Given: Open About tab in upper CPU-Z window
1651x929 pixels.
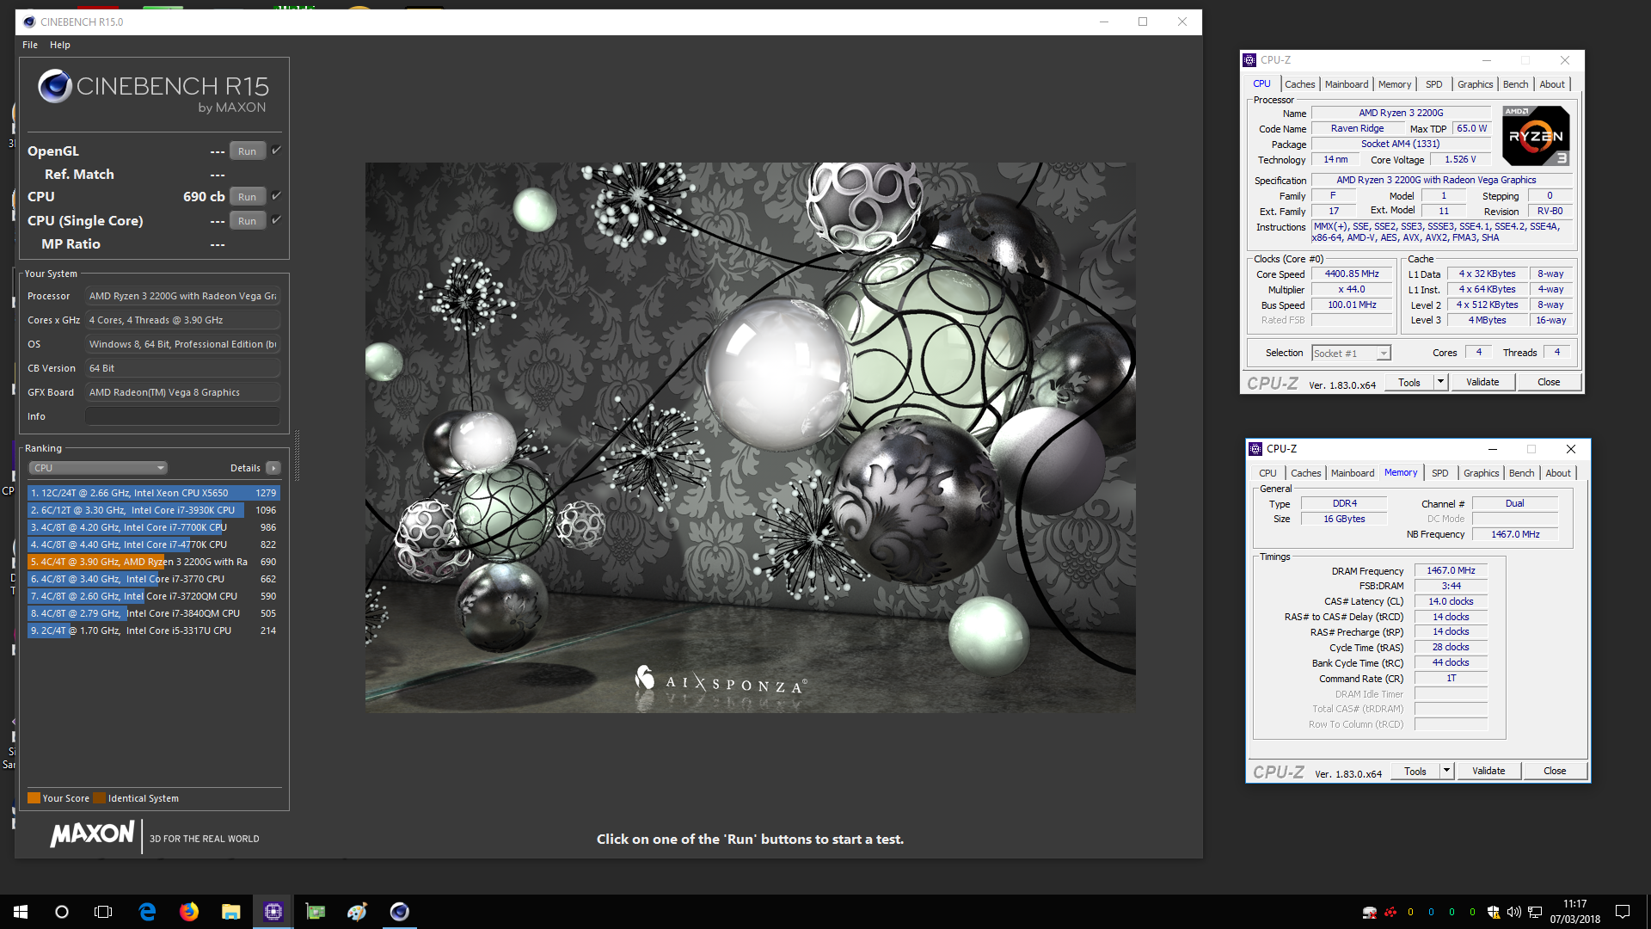Looking at the screenshot, I should point(1551,84).
